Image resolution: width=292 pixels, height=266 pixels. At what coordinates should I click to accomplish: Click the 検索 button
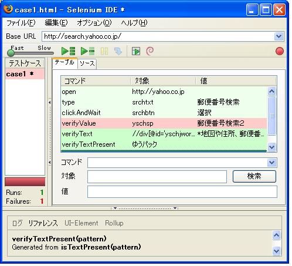[x=254, y=176]
